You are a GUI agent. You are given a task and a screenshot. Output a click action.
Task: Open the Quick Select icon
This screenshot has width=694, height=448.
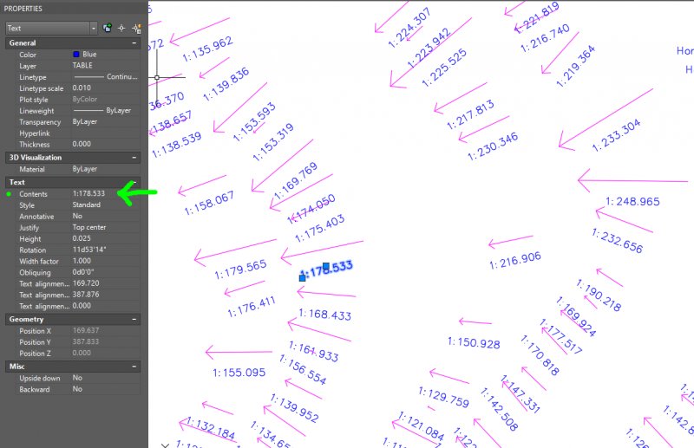click(136, 29)
